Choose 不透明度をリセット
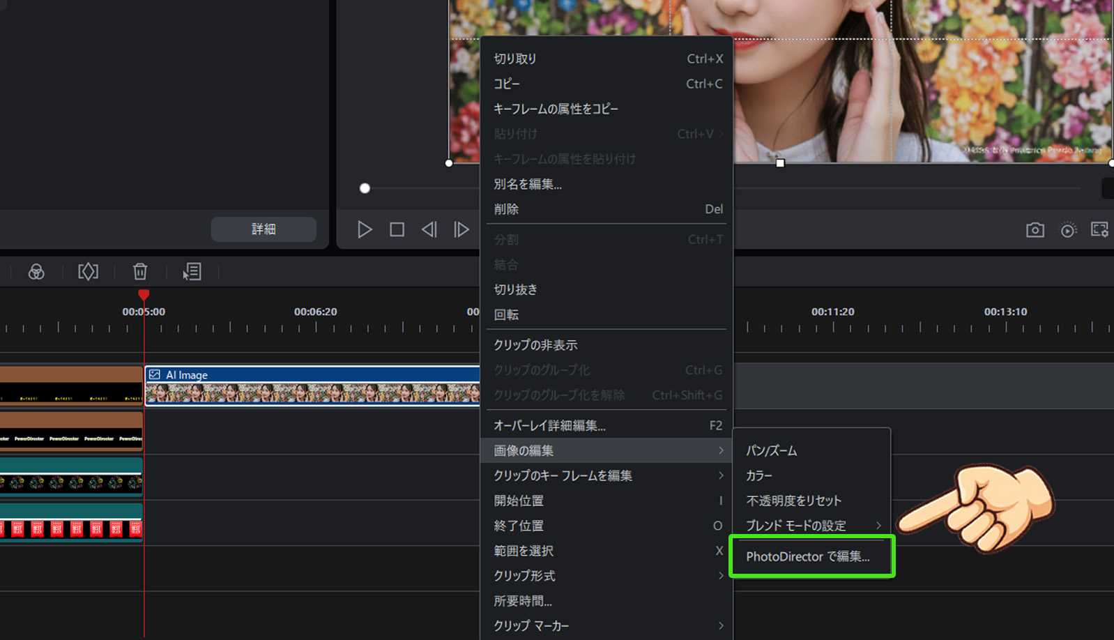 tap(811, 501)
